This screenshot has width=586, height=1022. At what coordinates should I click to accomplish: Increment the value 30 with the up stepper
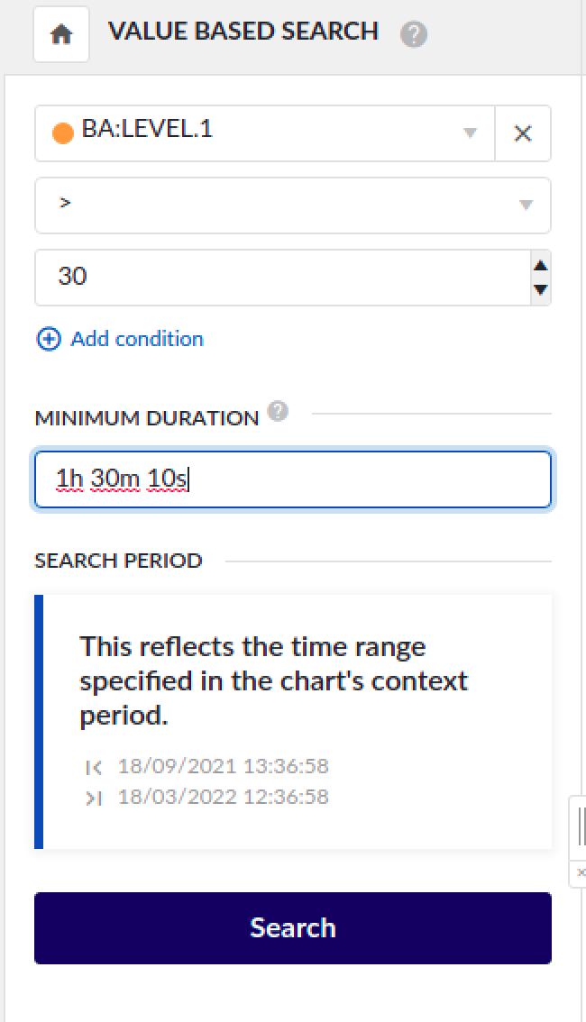click(x=538, y=267)
